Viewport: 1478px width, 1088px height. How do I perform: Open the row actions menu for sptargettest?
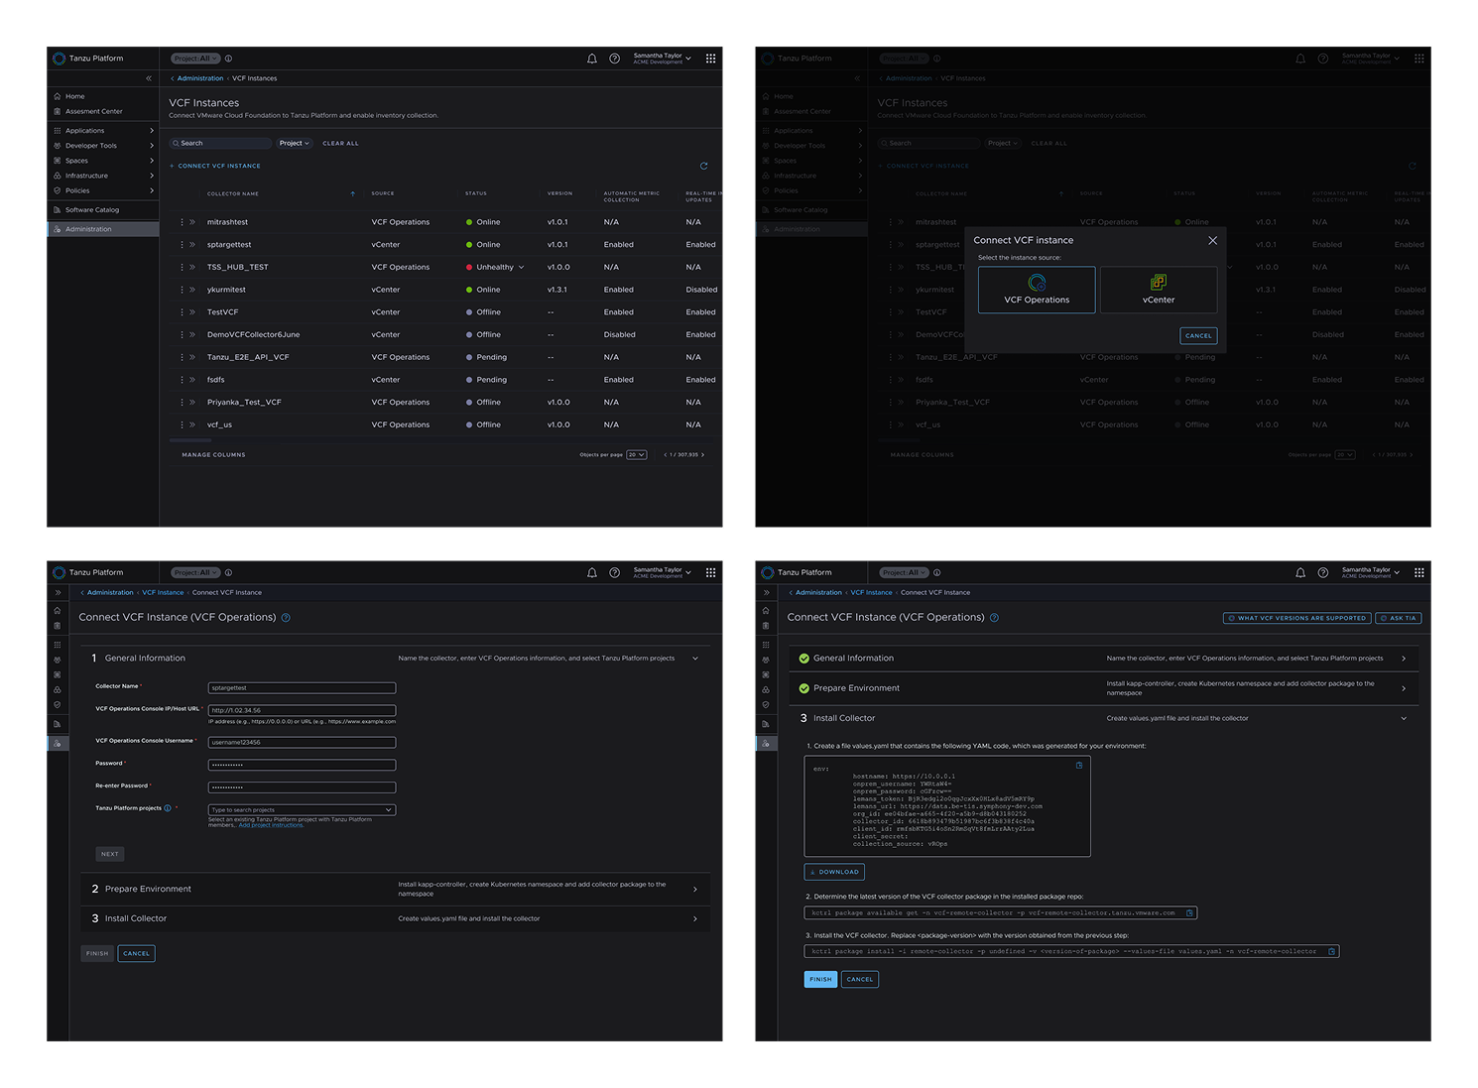(x=182, y=245)
